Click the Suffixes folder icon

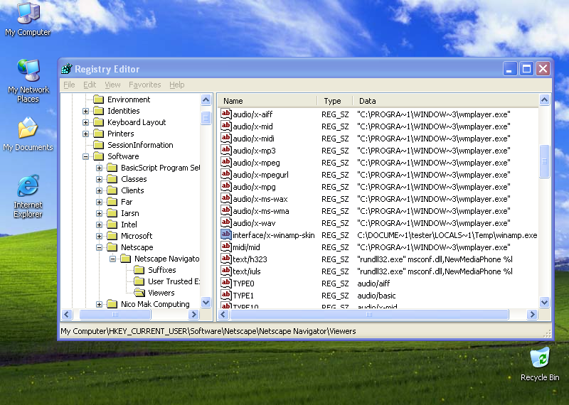[x=139, y=270]
